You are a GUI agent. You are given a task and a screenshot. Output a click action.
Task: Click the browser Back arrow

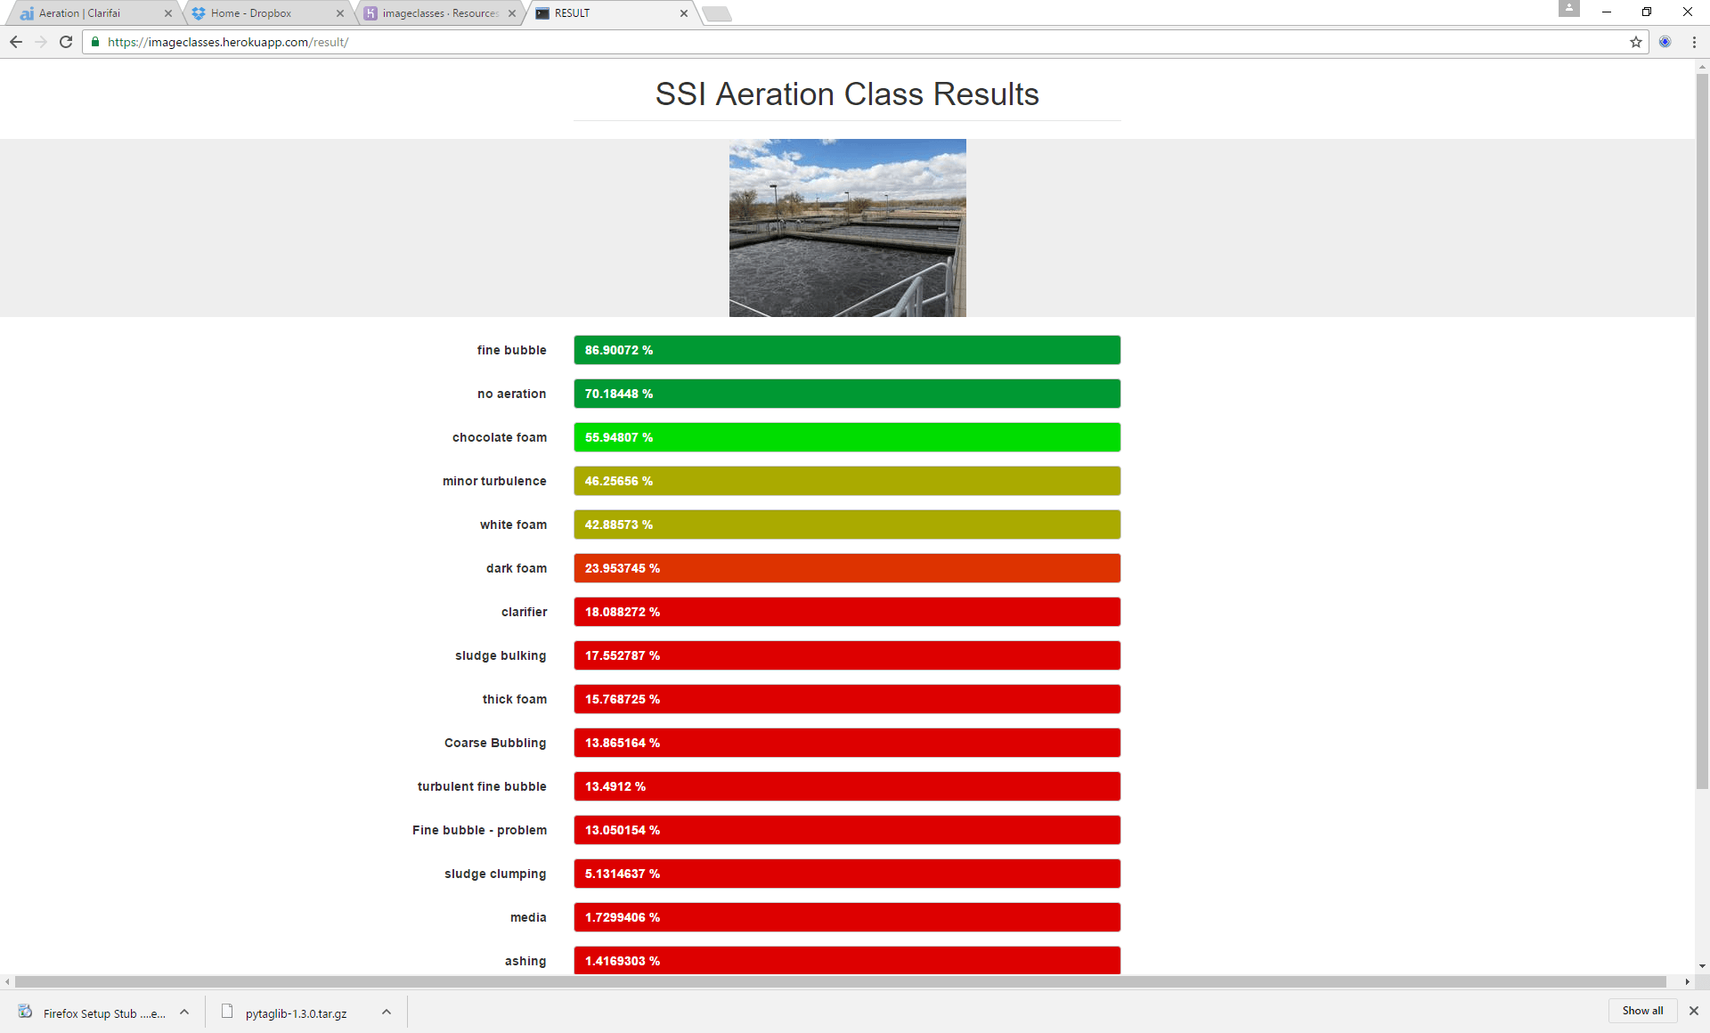[16, 42]
